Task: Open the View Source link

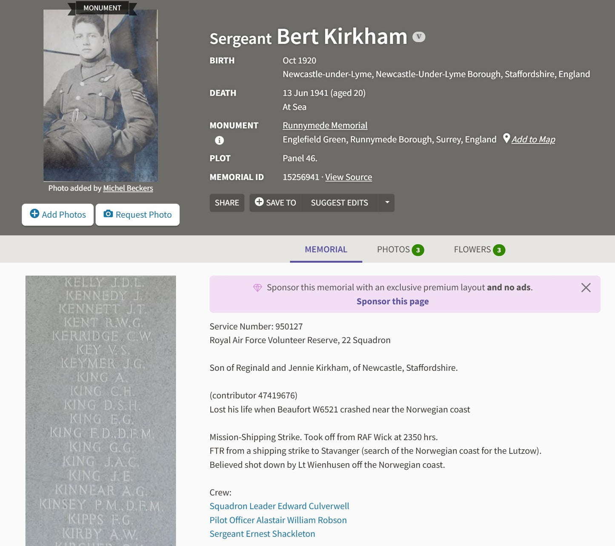Action: coord(349,177)
